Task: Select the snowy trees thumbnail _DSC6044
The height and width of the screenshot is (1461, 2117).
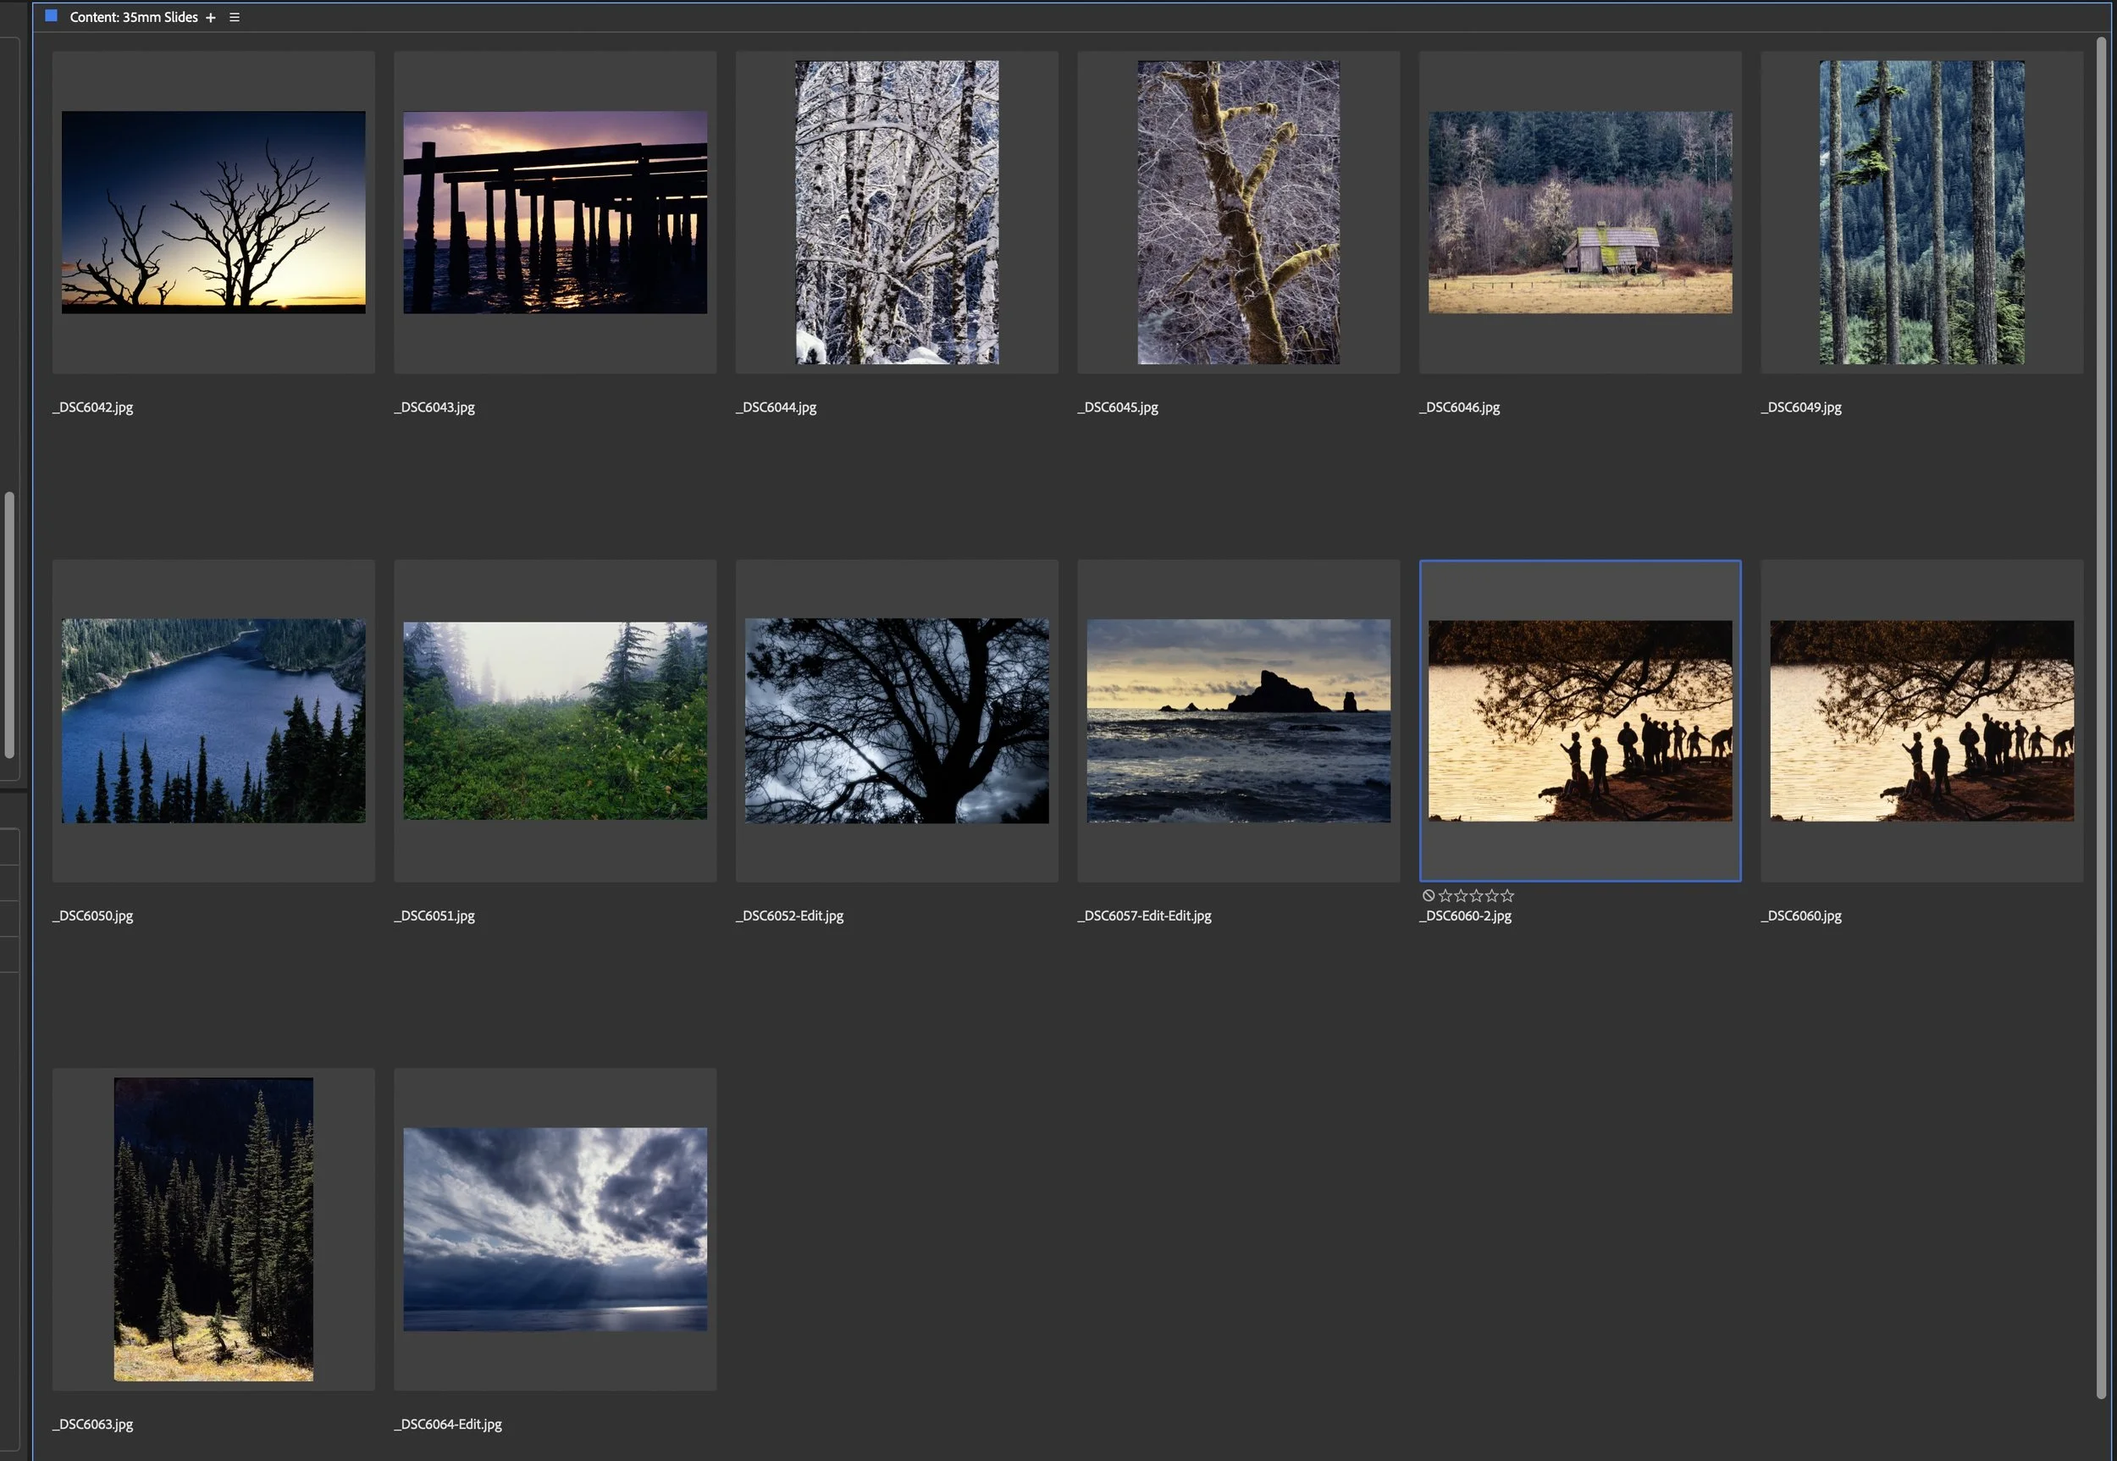Action: pos(896,213)
